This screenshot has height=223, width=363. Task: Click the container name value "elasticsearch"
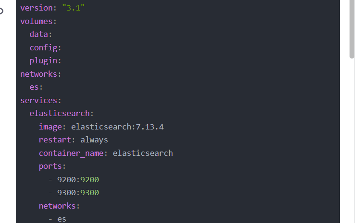[143, 153]
